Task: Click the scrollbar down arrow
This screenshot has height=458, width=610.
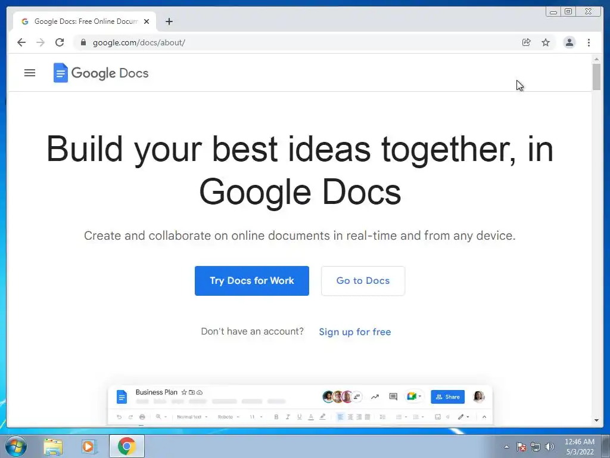Action: coord(596,420)
